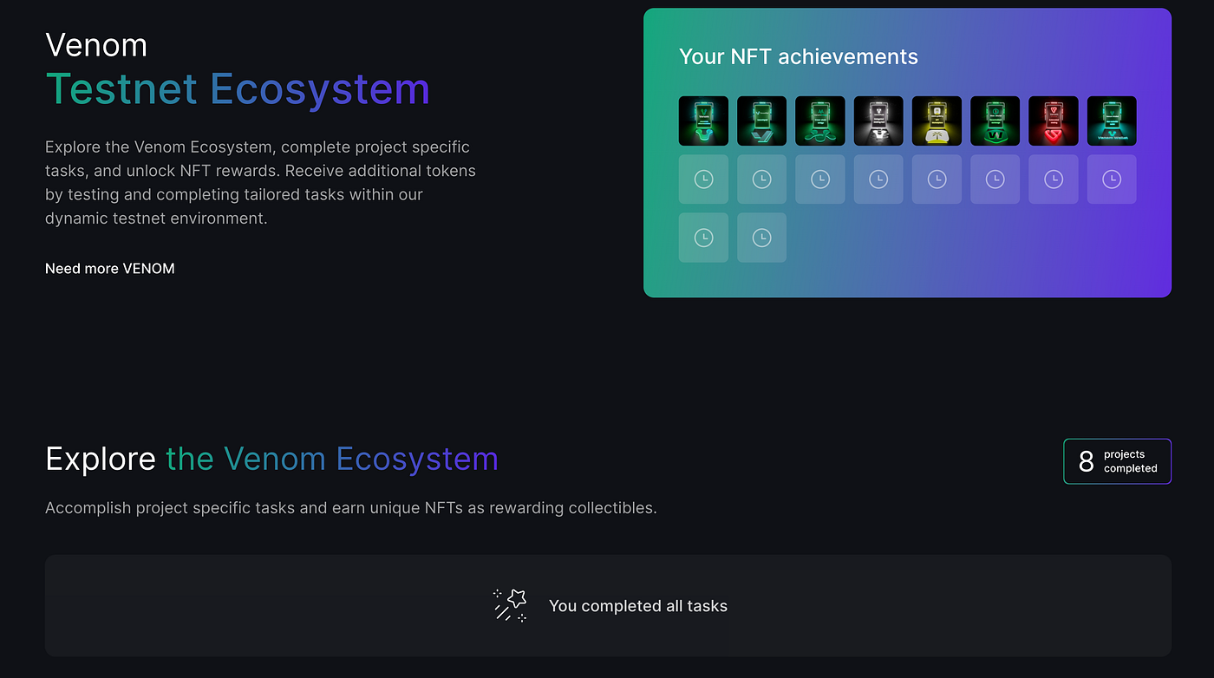Click the magic wand sparkle icon
Viewport: 1214px width, 678px height.
510,605
